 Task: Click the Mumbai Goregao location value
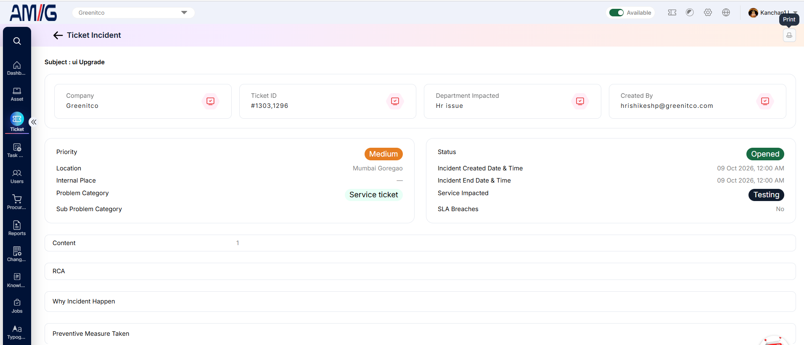coord(378,168)
